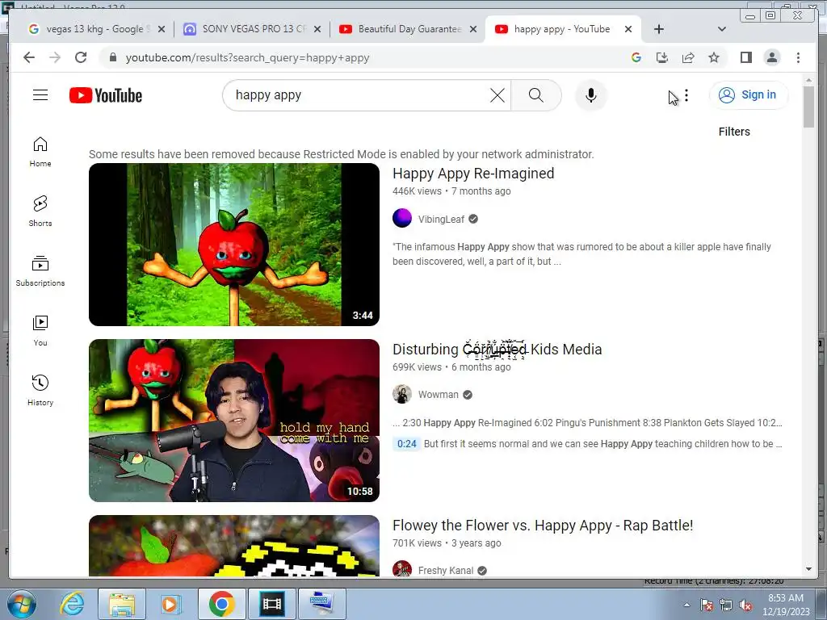Open Windows Media Player taskbar icon
Viewport: 827px width, 620px height.
(170, 604)
